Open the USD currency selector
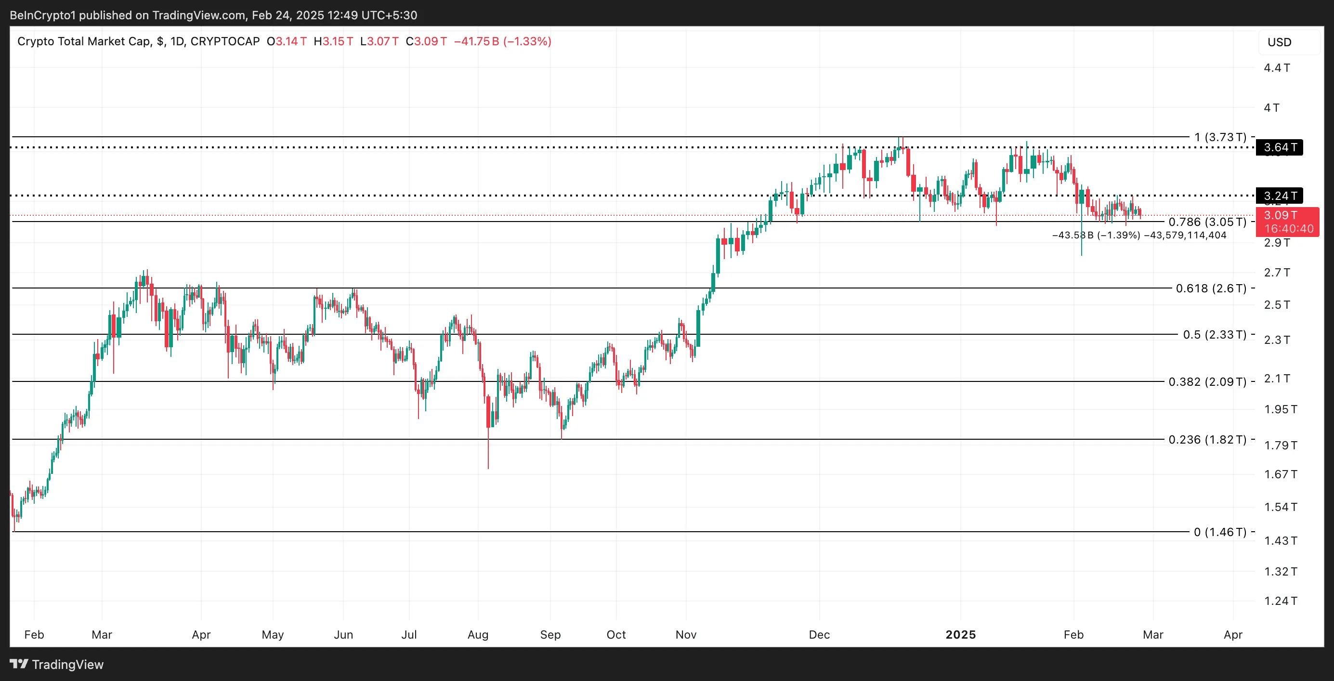 tap(1279, 42)
